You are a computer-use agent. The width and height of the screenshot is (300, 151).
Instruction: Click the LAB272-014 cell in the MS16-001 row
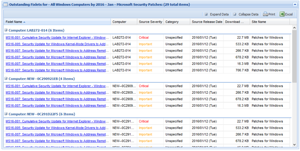[x=122, y=37]
